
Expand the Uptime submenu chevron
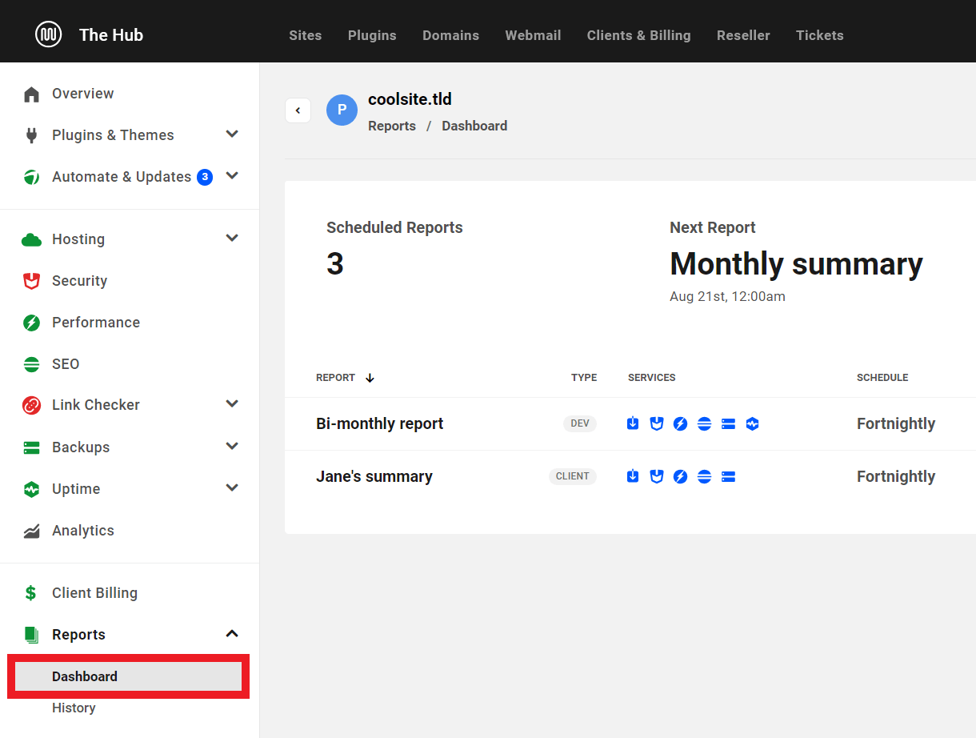pos(232,487)
